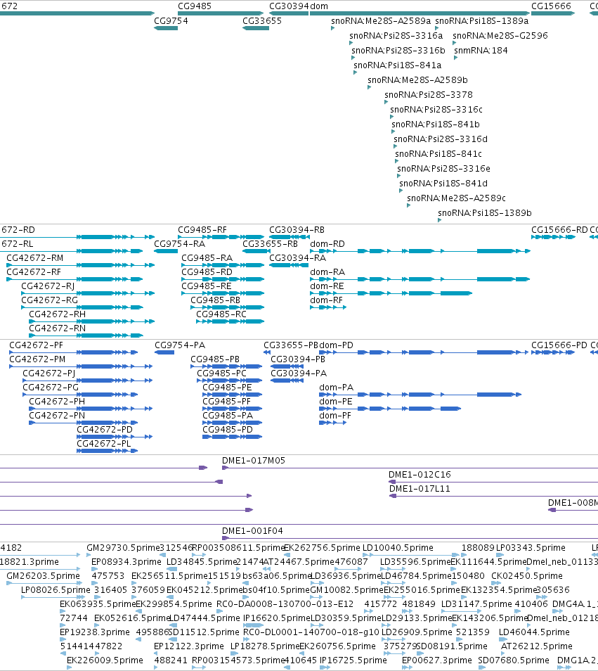The image size is (598, 671).
Task: Click the dom-RD transcript label
Action: pyautogui.click(x=327, y=244)
